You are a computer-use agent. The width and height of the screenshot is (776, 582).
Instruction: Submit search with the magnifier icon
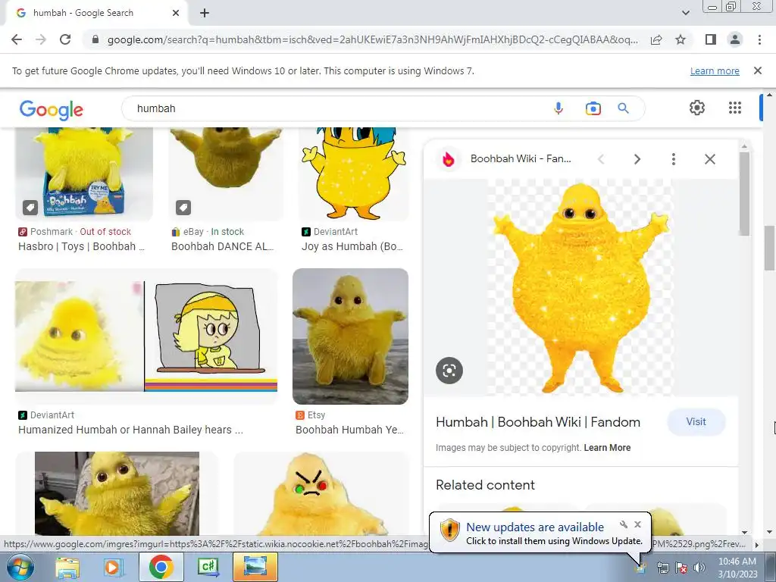pyautogui.click(x=623, y=108)
